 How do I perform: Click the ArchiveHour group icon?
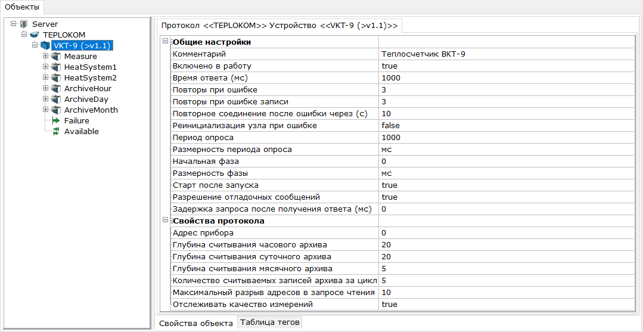click(56, 88)
